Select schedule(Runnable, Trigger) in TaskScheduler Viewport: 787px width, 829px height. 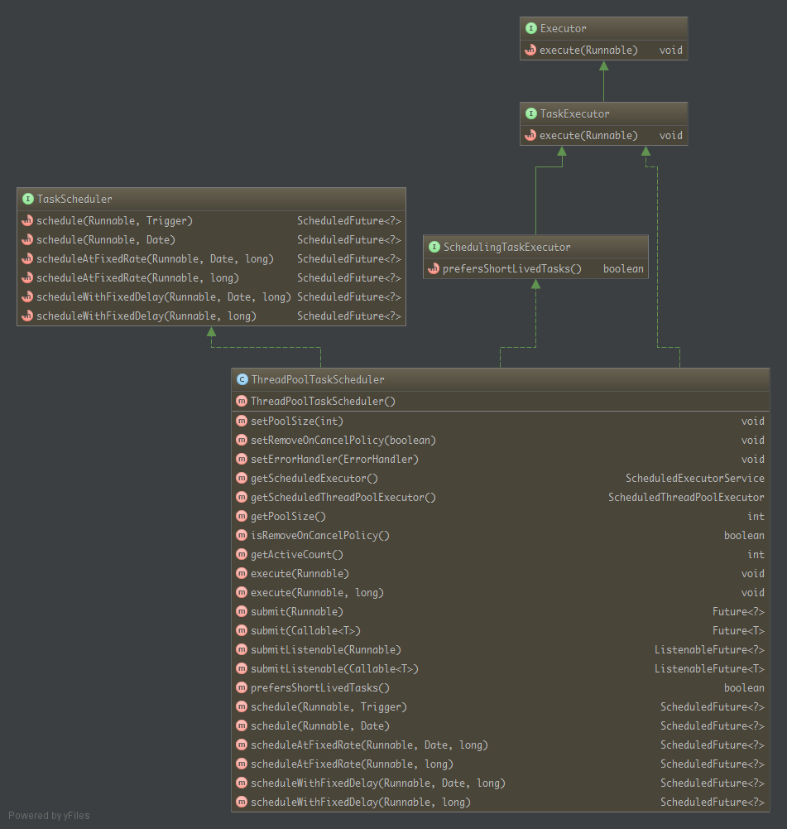(x=114, y=221)
